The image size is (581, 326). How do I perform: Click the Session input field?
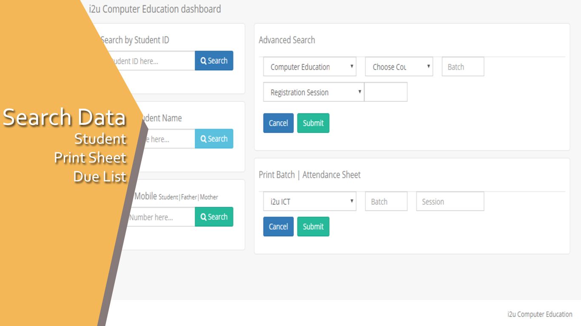point(450,202)
